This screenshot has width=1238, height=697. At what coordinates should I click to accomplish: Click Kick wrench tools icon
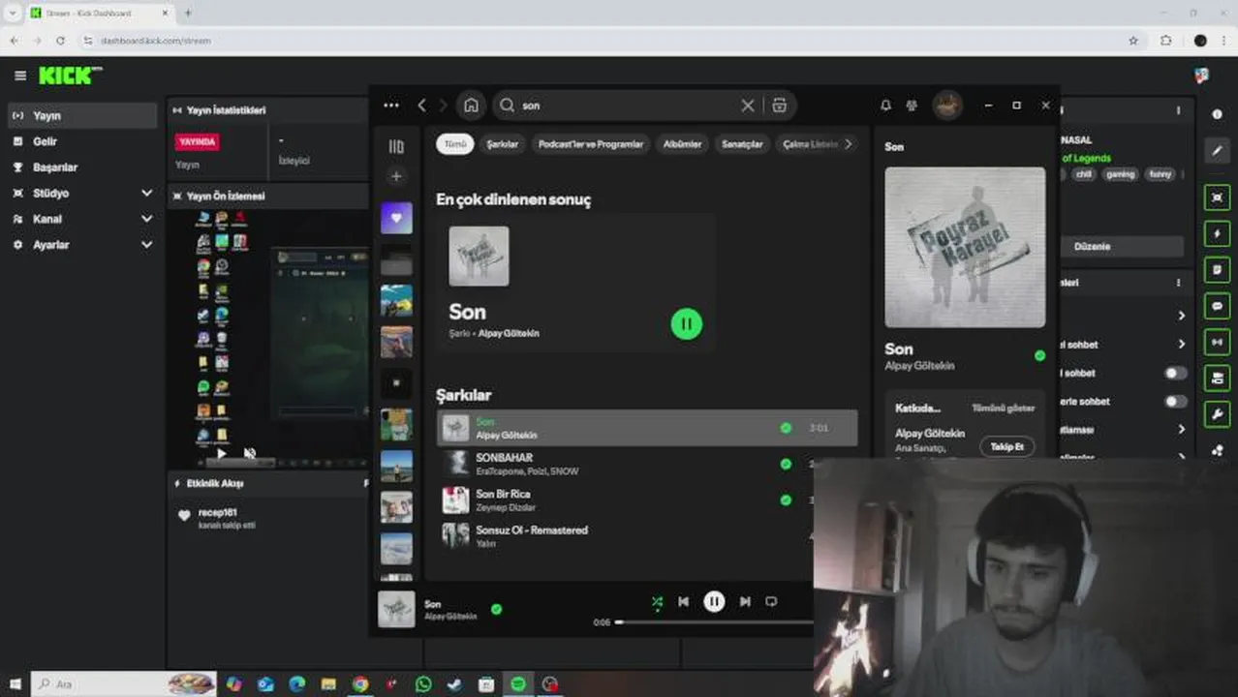coord(1218,414)
